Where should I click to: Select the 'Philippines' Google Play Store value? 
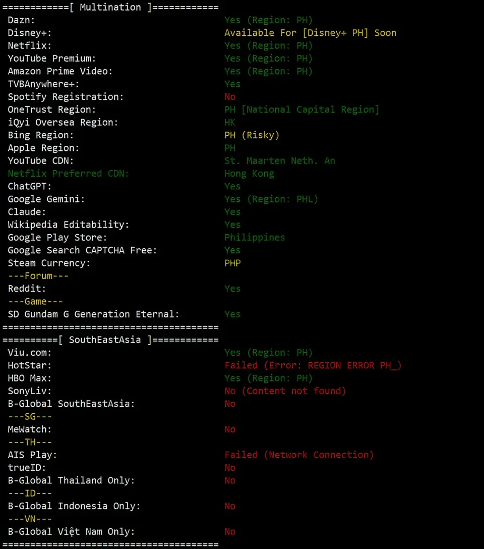point(255,237)
